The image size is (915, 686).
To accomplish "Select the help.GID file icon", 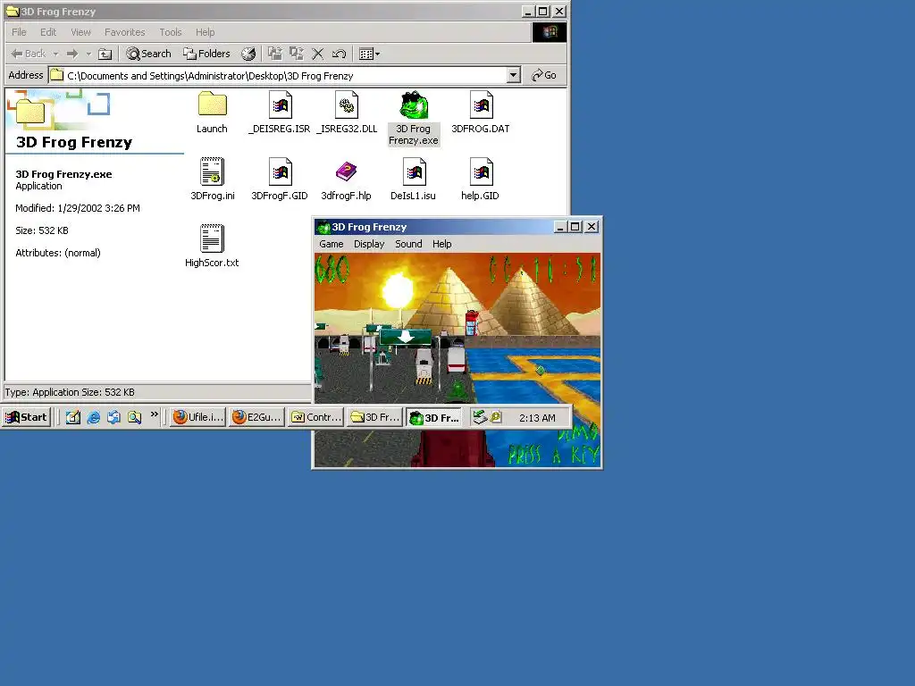I will pos(481,172).
